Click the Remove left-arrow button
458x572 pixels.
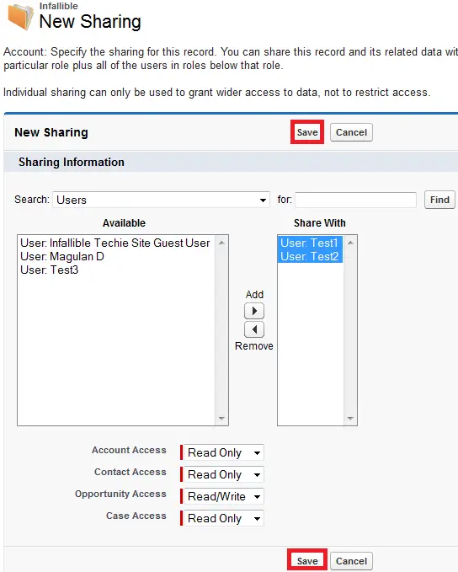pyautogui.click(x=254, y=329)
